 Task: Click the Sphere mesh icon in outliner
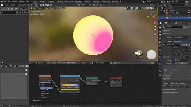pyautogui.click(x=167, y=18)
